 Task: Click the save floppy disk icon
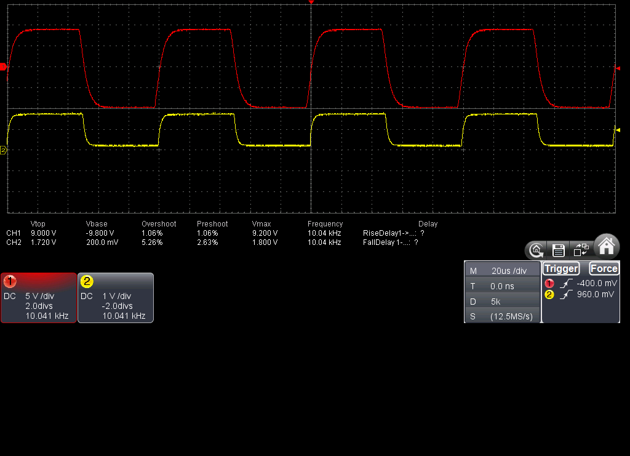click(559, 250)
